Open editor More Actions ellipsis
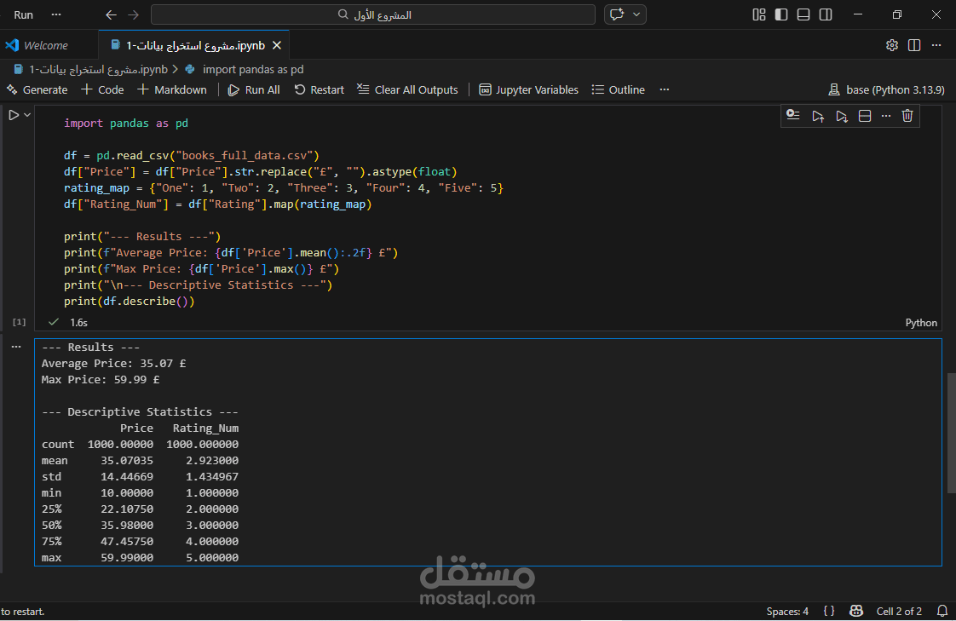Image resolution: width=956 pixels, height=621 pixels. 936,45
